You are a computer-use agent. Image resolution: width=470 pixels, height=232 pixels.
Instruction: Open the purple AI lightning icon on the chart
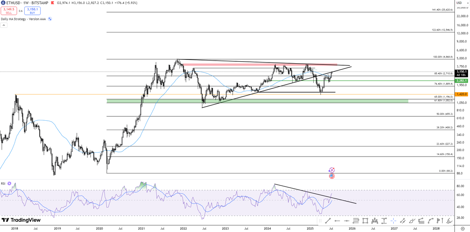tap(331, 170)
